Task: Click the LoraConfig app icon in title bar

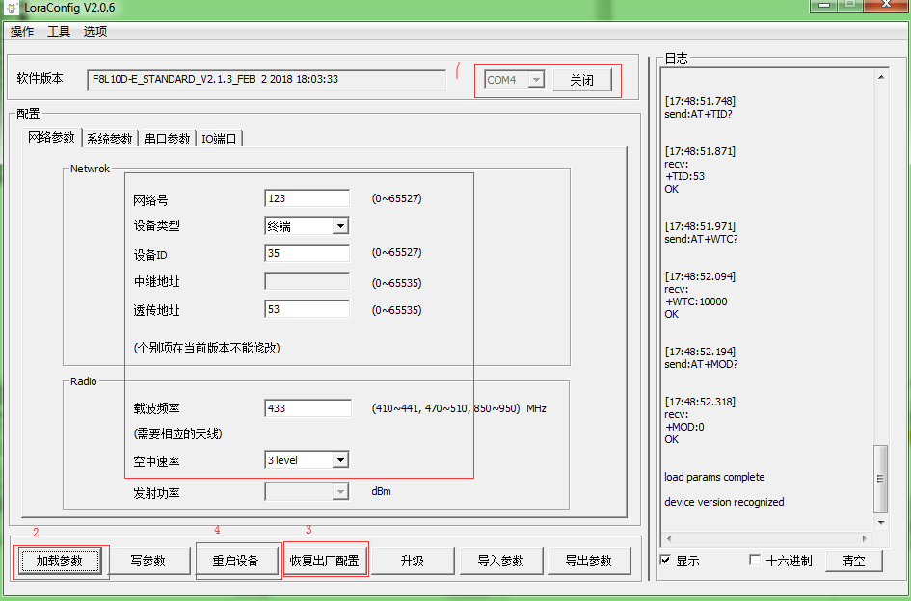Action: (10, 8)
